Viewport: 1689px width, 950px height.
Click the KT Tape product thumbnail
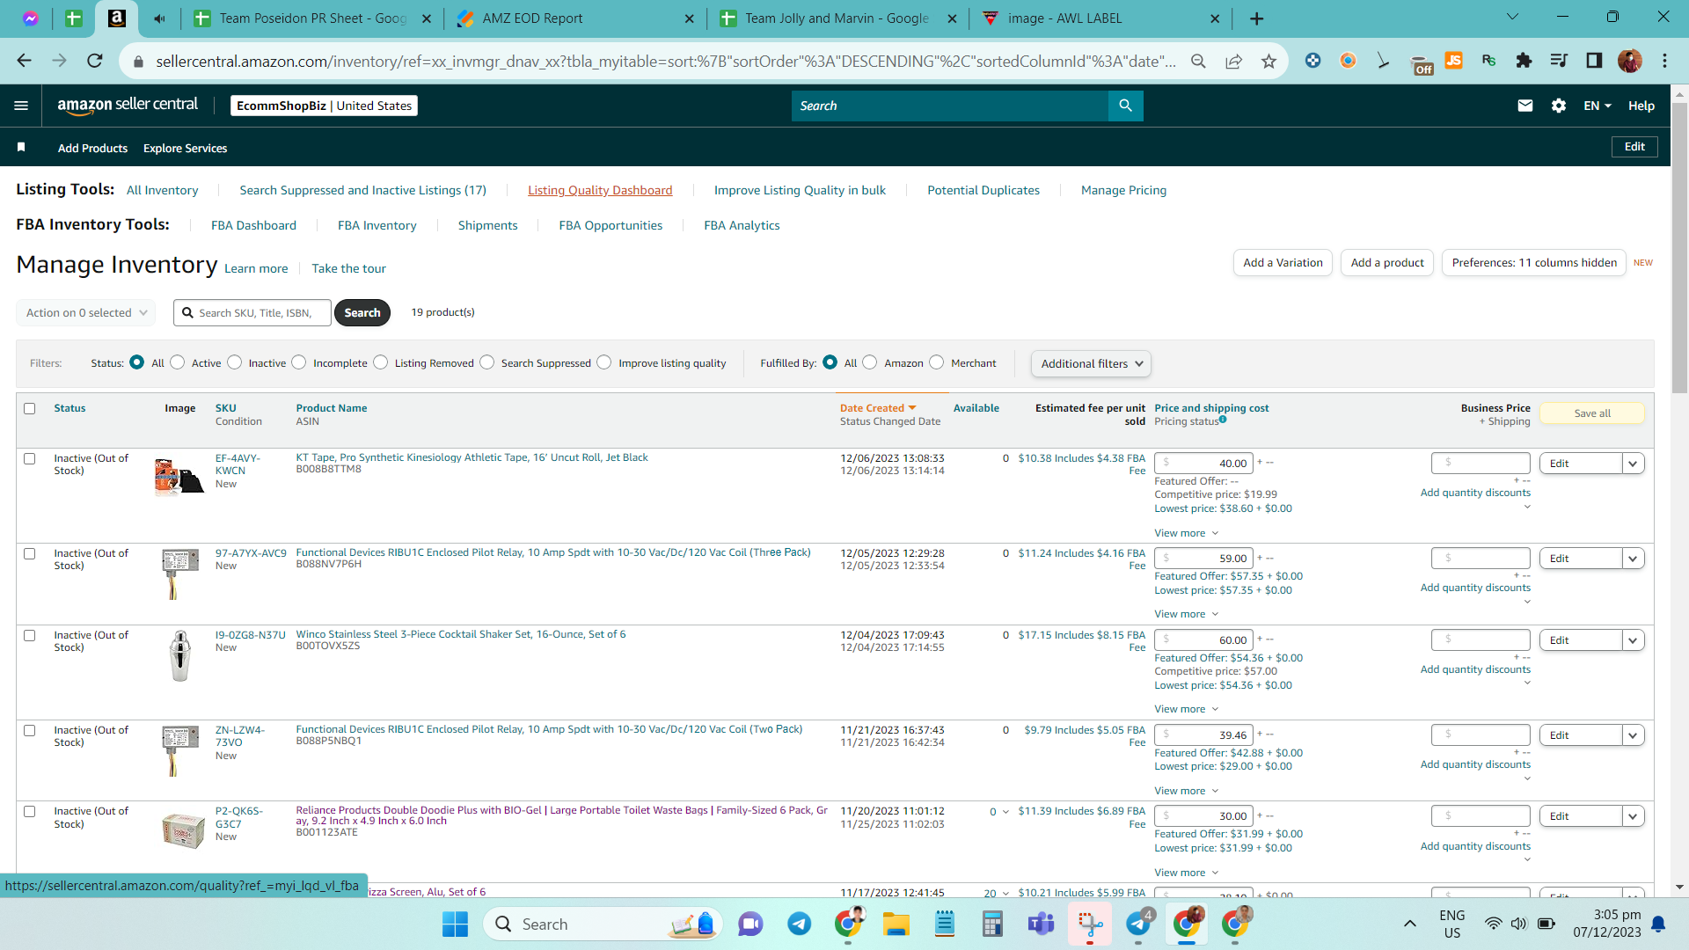pos(179,476)
